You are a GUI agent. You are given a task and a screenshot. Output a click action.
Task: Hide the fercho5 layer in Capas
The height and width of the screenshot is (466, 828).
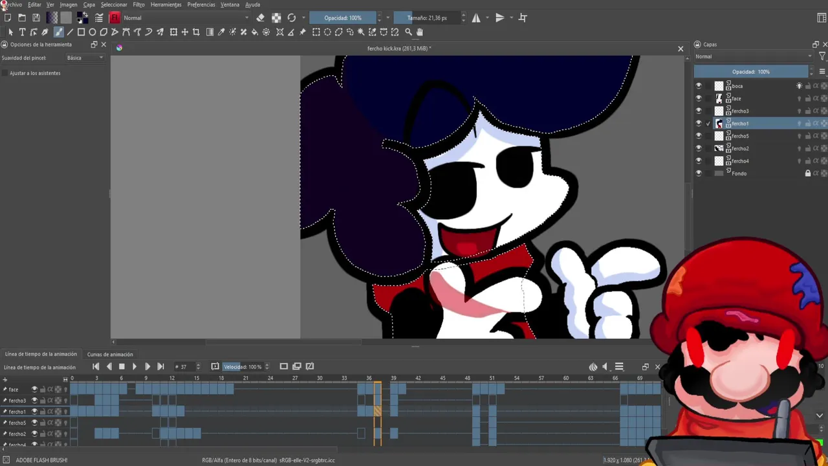pos(698,136)
